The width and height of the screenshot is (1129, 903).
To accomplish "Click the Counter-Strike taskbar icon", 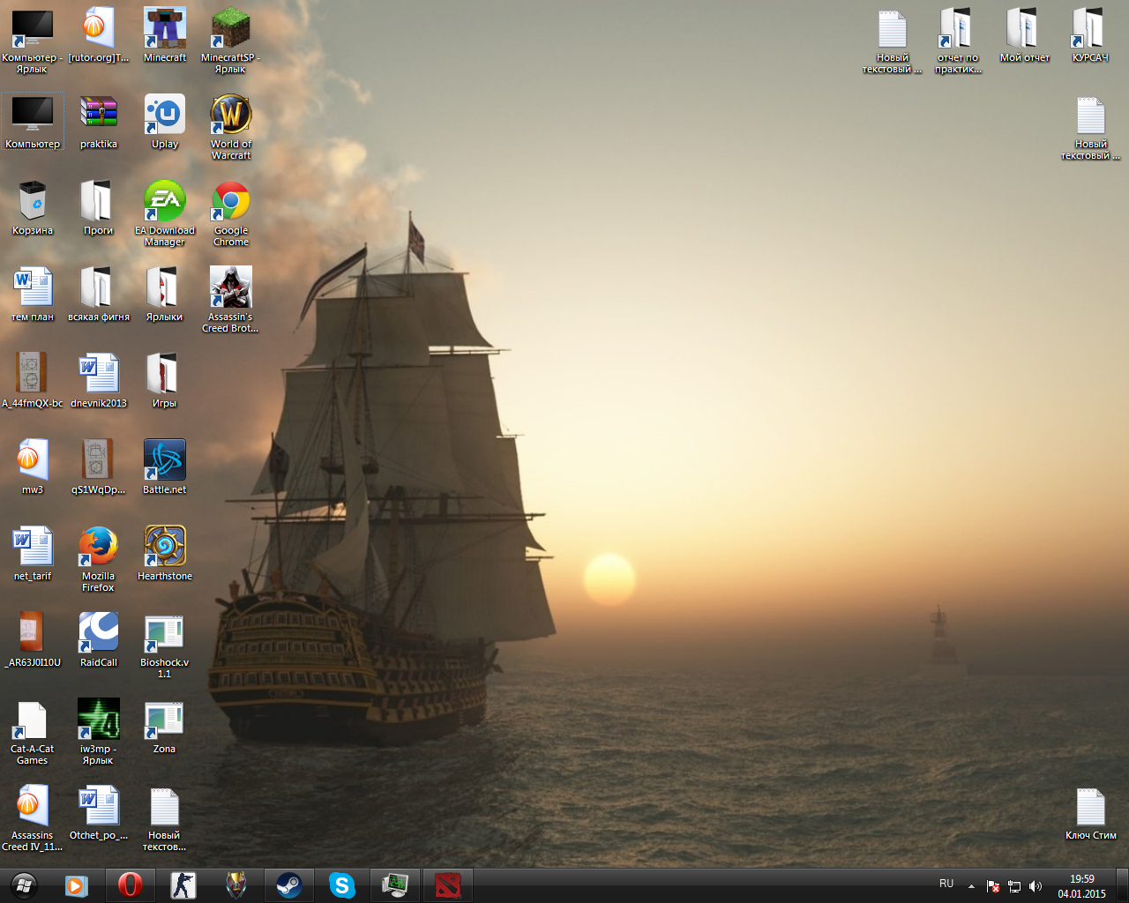I will (x=183, y=884).
